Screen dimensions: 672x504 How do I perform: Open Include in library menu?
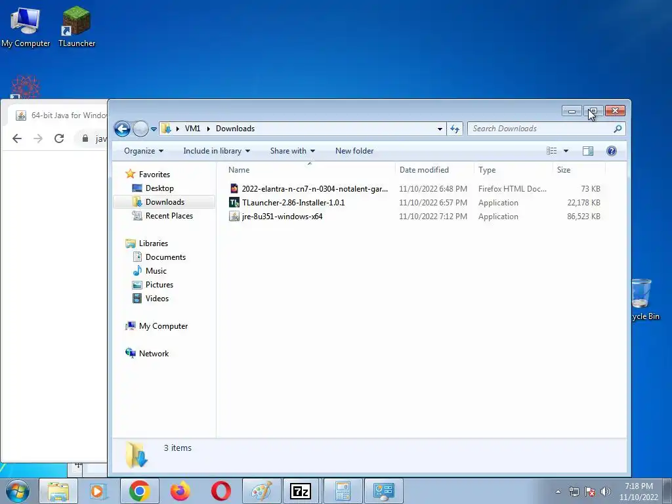[217, 151]
